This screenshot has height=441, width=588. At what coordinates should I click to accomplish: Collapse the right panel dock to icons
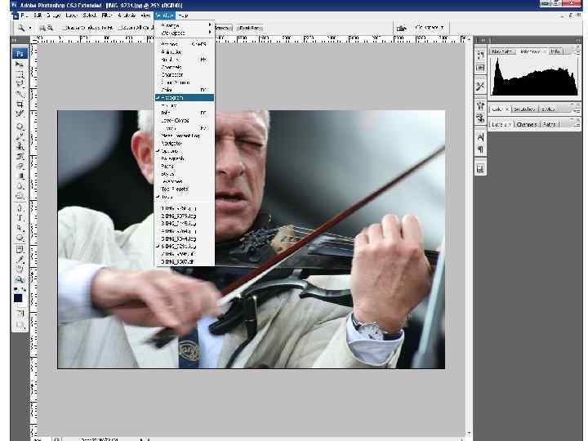pos(578,40)
